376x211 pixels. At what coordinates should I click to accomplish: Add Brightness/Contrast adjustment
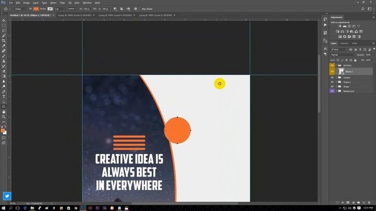click(x=340, y=26)
